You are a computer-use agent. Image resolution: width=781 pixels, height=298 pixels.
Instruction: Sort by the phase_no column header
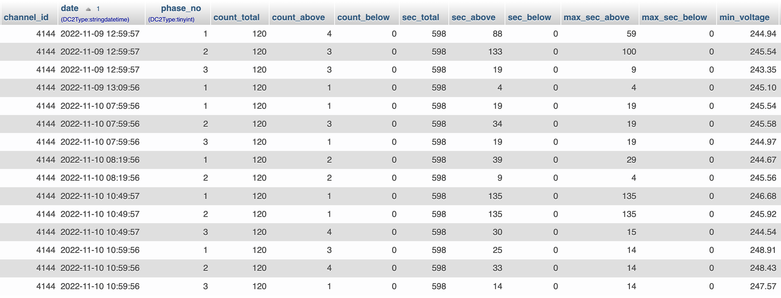click(x=181, y=8)
